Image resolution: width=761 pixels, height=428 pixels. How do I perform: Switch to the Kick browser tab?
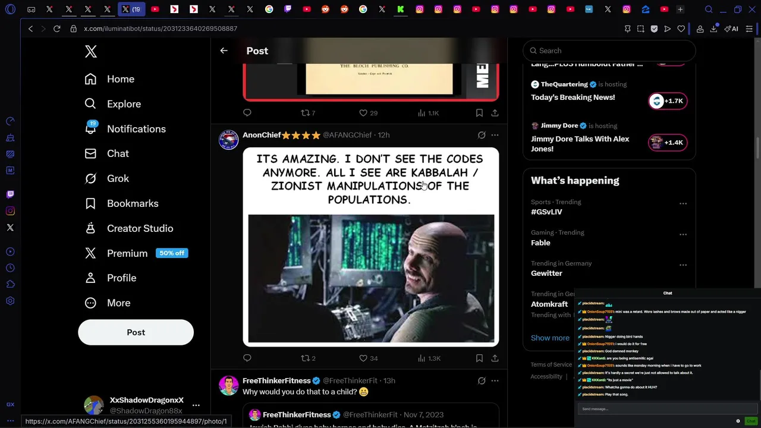click(x=401, y=10)
